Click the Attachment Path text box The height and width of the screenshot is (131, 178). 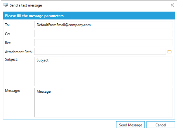100,52
